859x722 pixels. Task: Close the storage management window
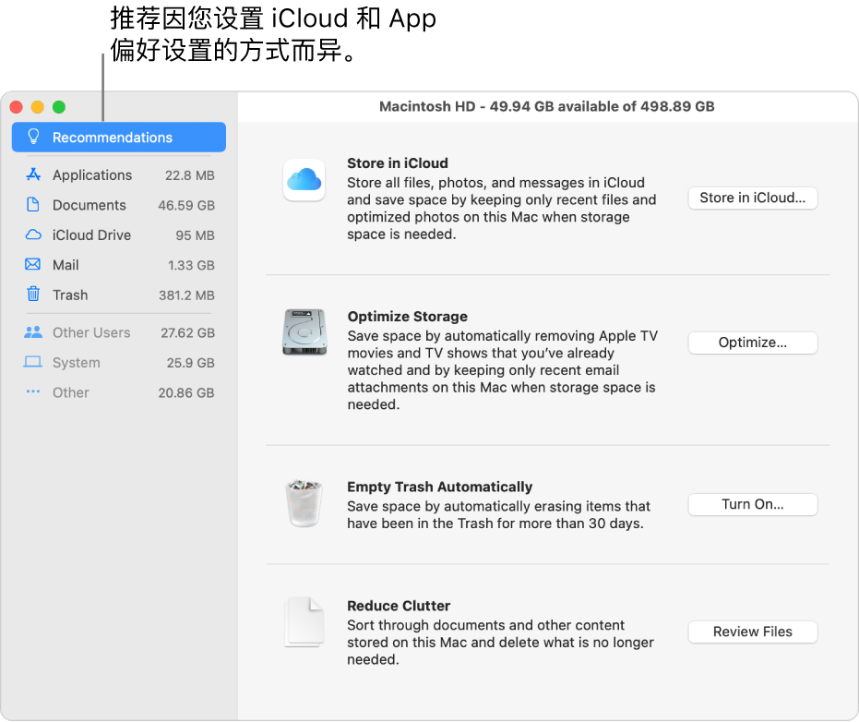pyautogui.click(x=16, y=107)
